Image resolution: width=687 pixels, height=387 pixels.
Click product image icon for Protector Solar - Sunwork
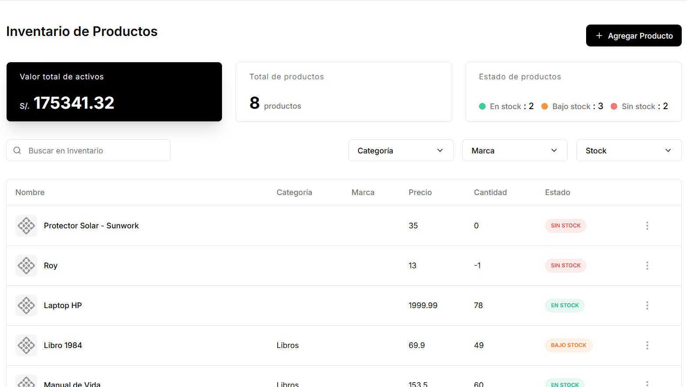(26, 226)
